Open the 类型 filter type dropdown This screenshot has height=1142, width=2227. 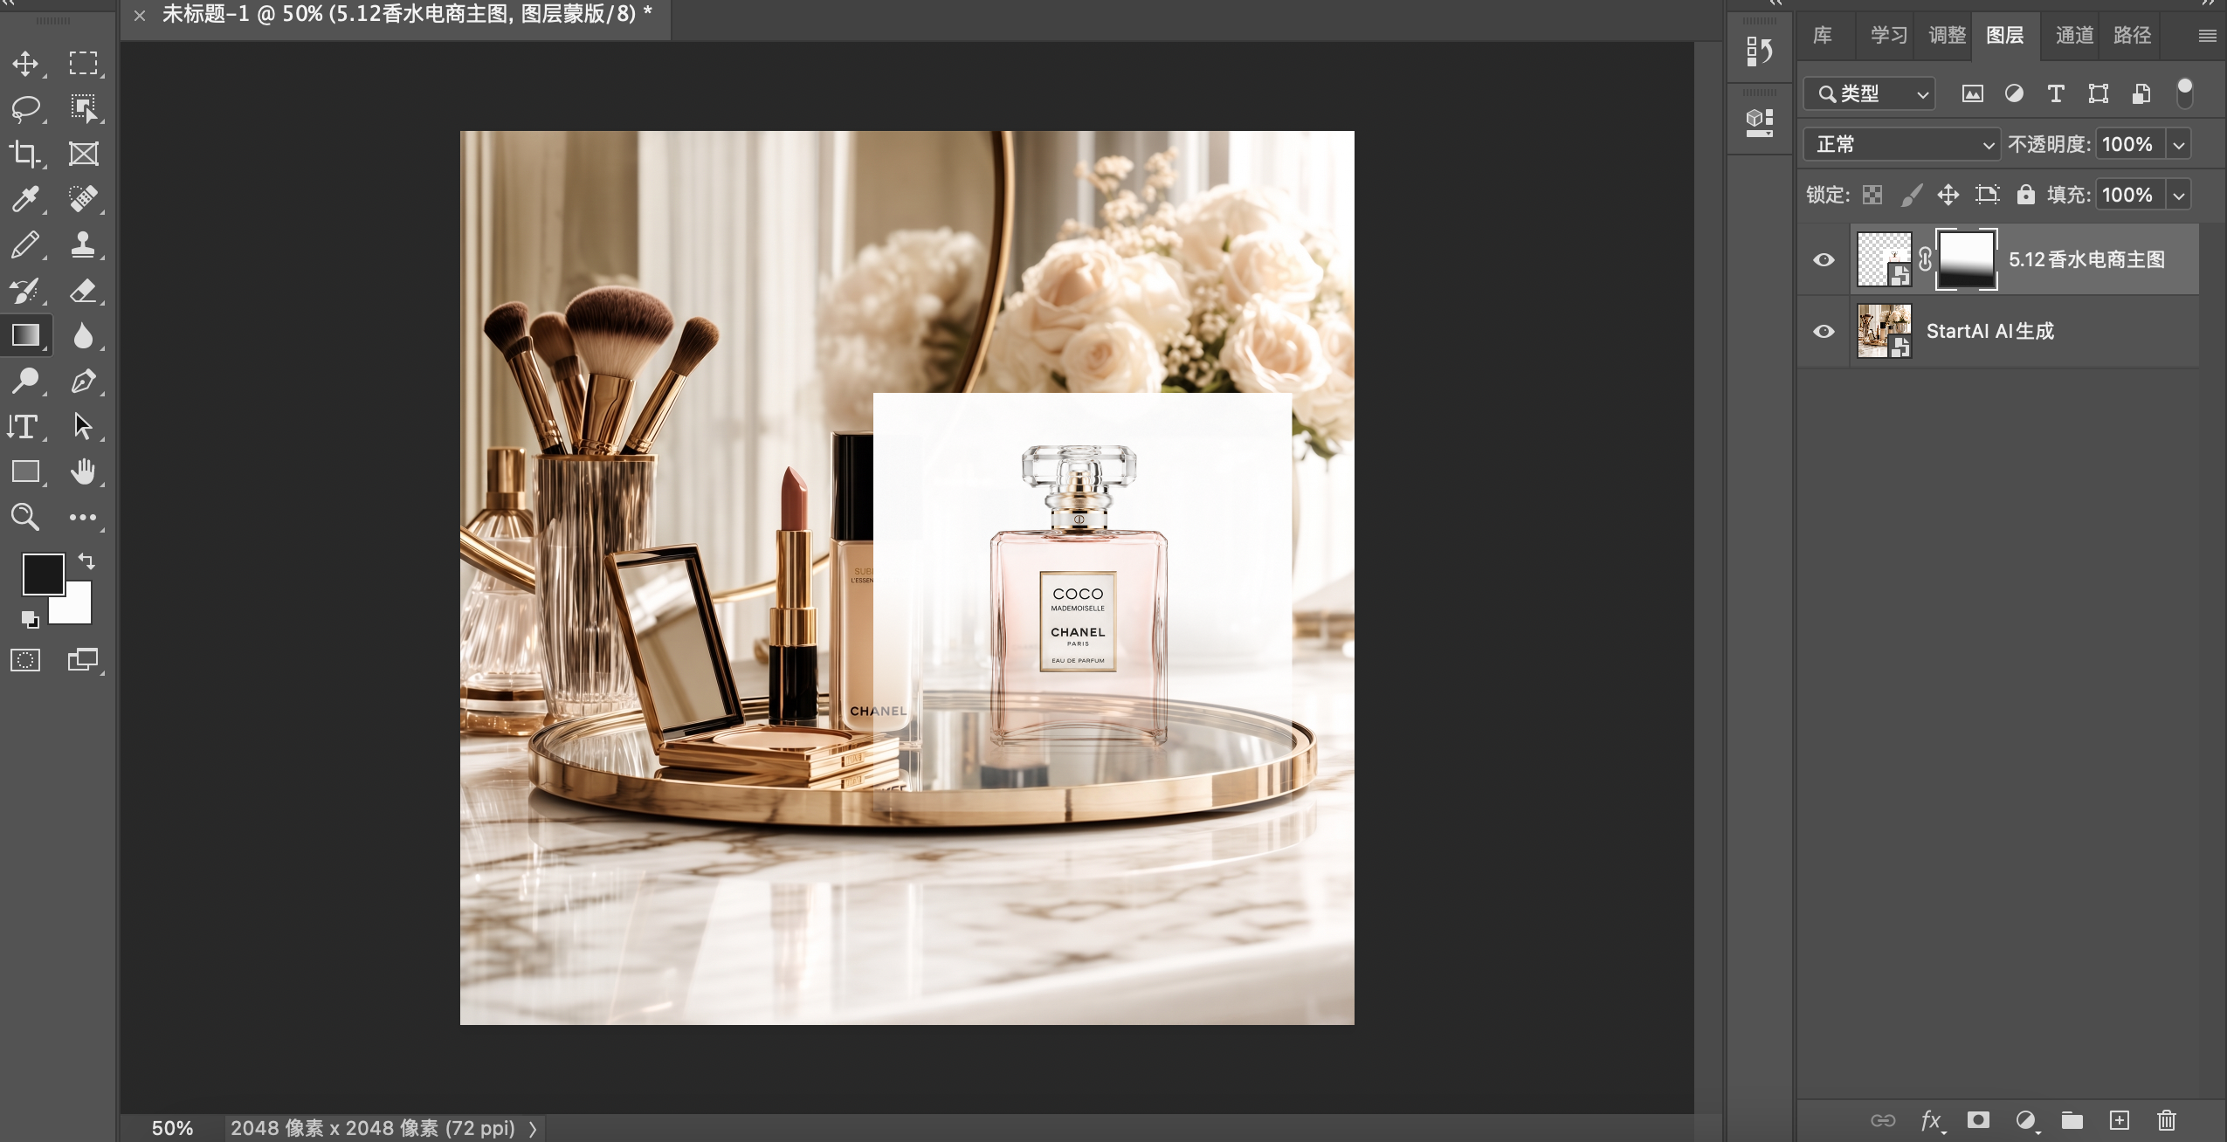pos(1870,93)
